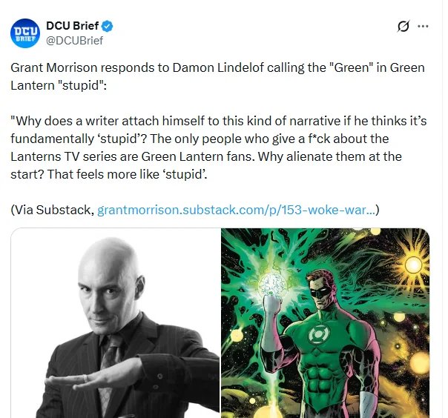Click the "(Via Substack," text
This screenshot has height=418, width=448.
coord(52,210)
